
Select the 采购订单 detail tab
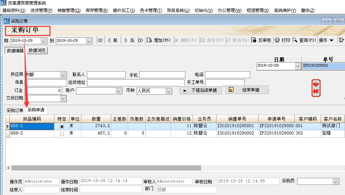click(x=15, y=110)
